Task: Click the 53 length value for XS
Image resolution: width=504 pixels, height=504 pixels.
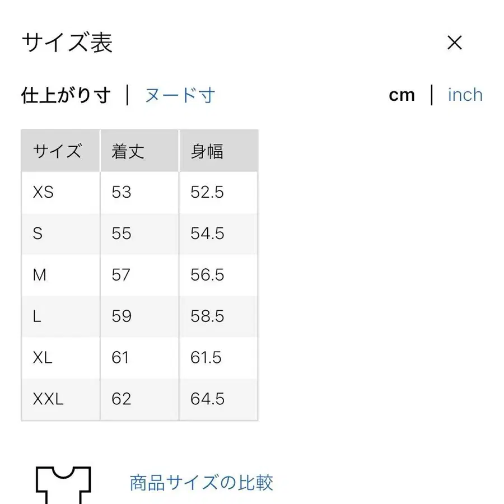Action: point(121,192)
